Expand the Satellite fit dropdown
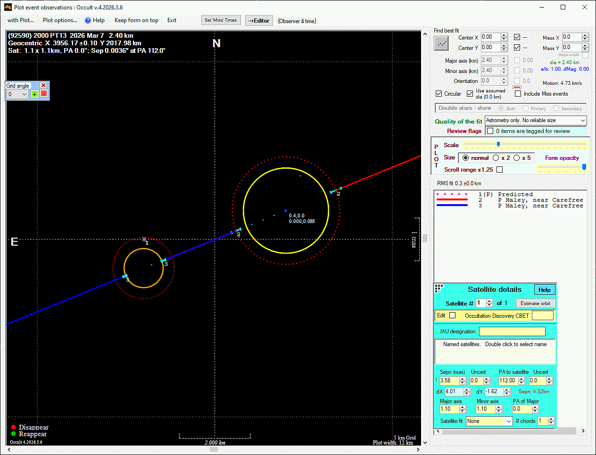596x455 pixels. [x=508, y=421]
